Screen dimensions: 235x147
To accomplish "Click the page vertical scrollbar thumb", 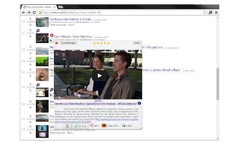I will tap(218, 84).
